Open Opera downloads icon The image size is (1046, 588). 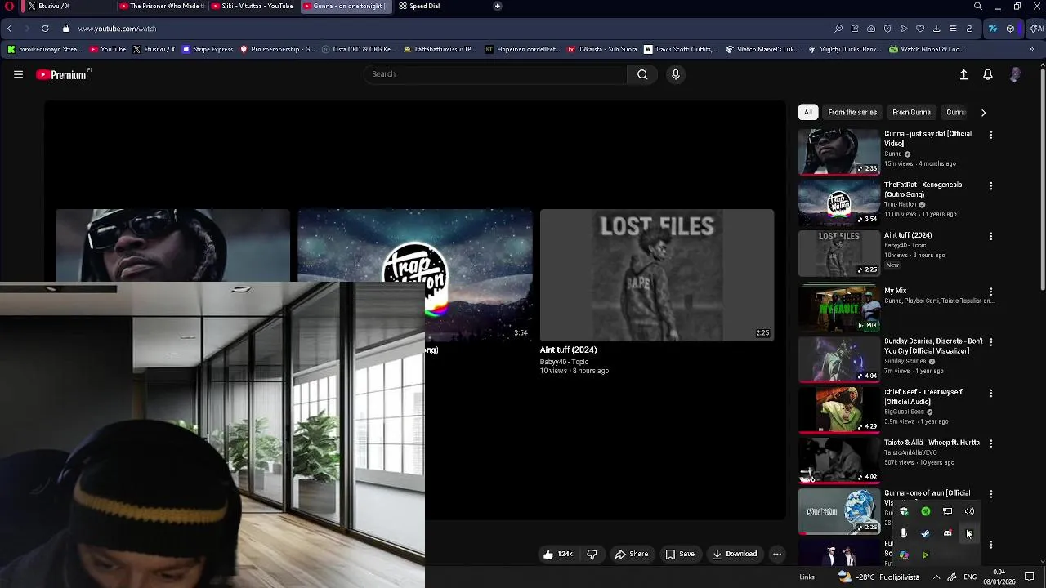[936, 29]
